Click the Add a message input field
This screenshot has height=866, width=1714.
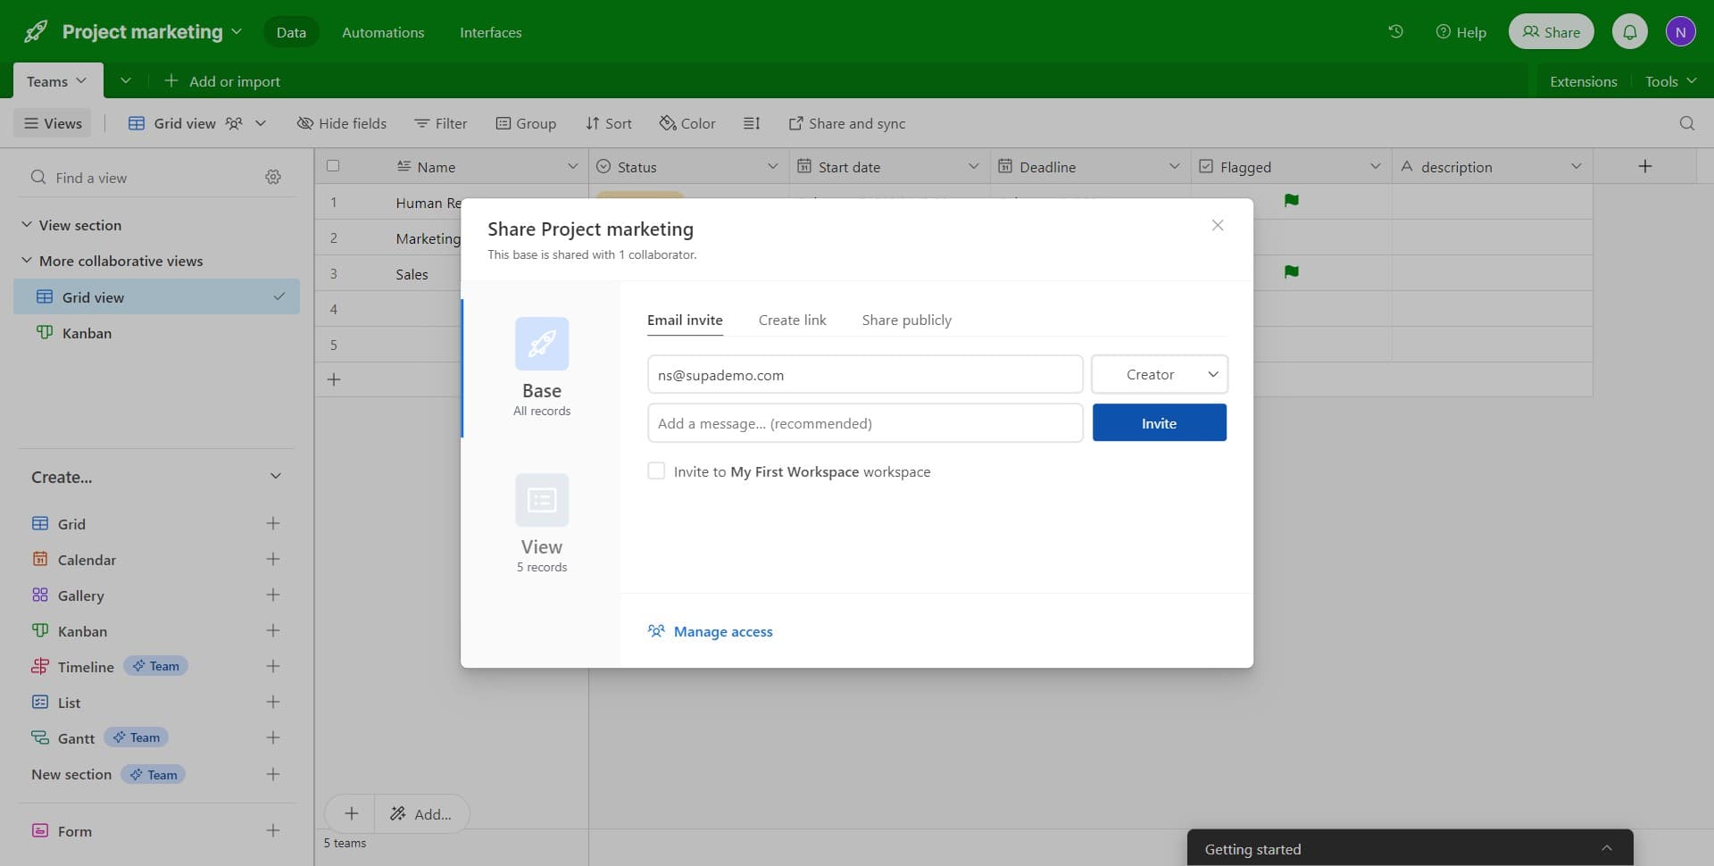[x=864, y=423]
